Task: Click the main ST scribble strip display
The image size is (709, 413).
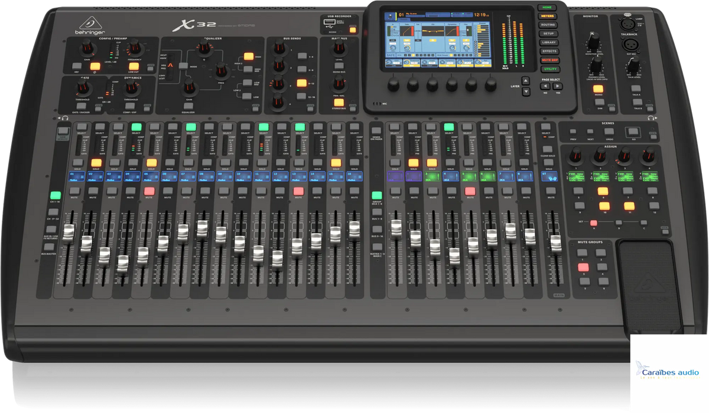Action: (x=549, y=176)
